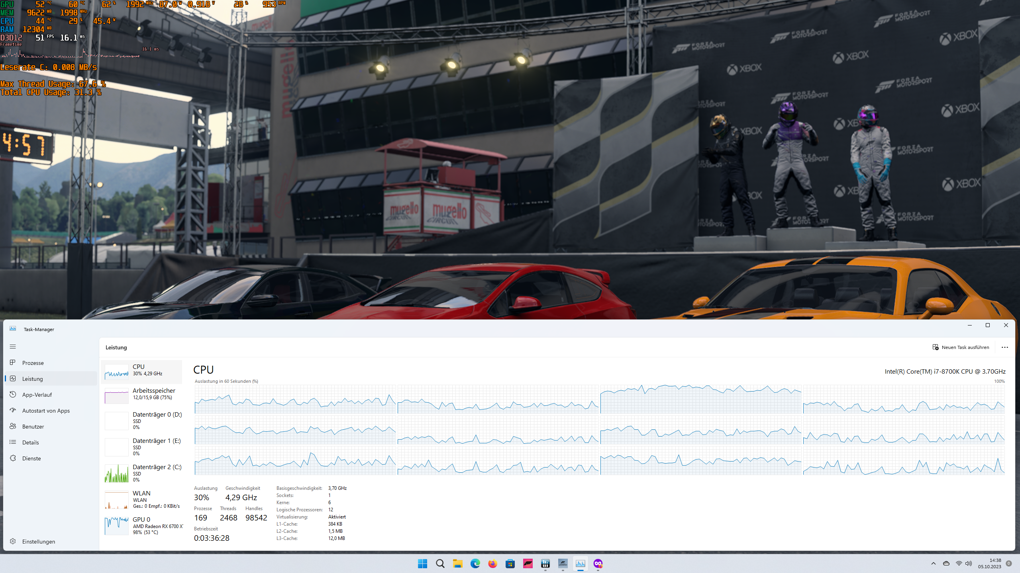Open Firefox from the taskbar

pos(492,563)
